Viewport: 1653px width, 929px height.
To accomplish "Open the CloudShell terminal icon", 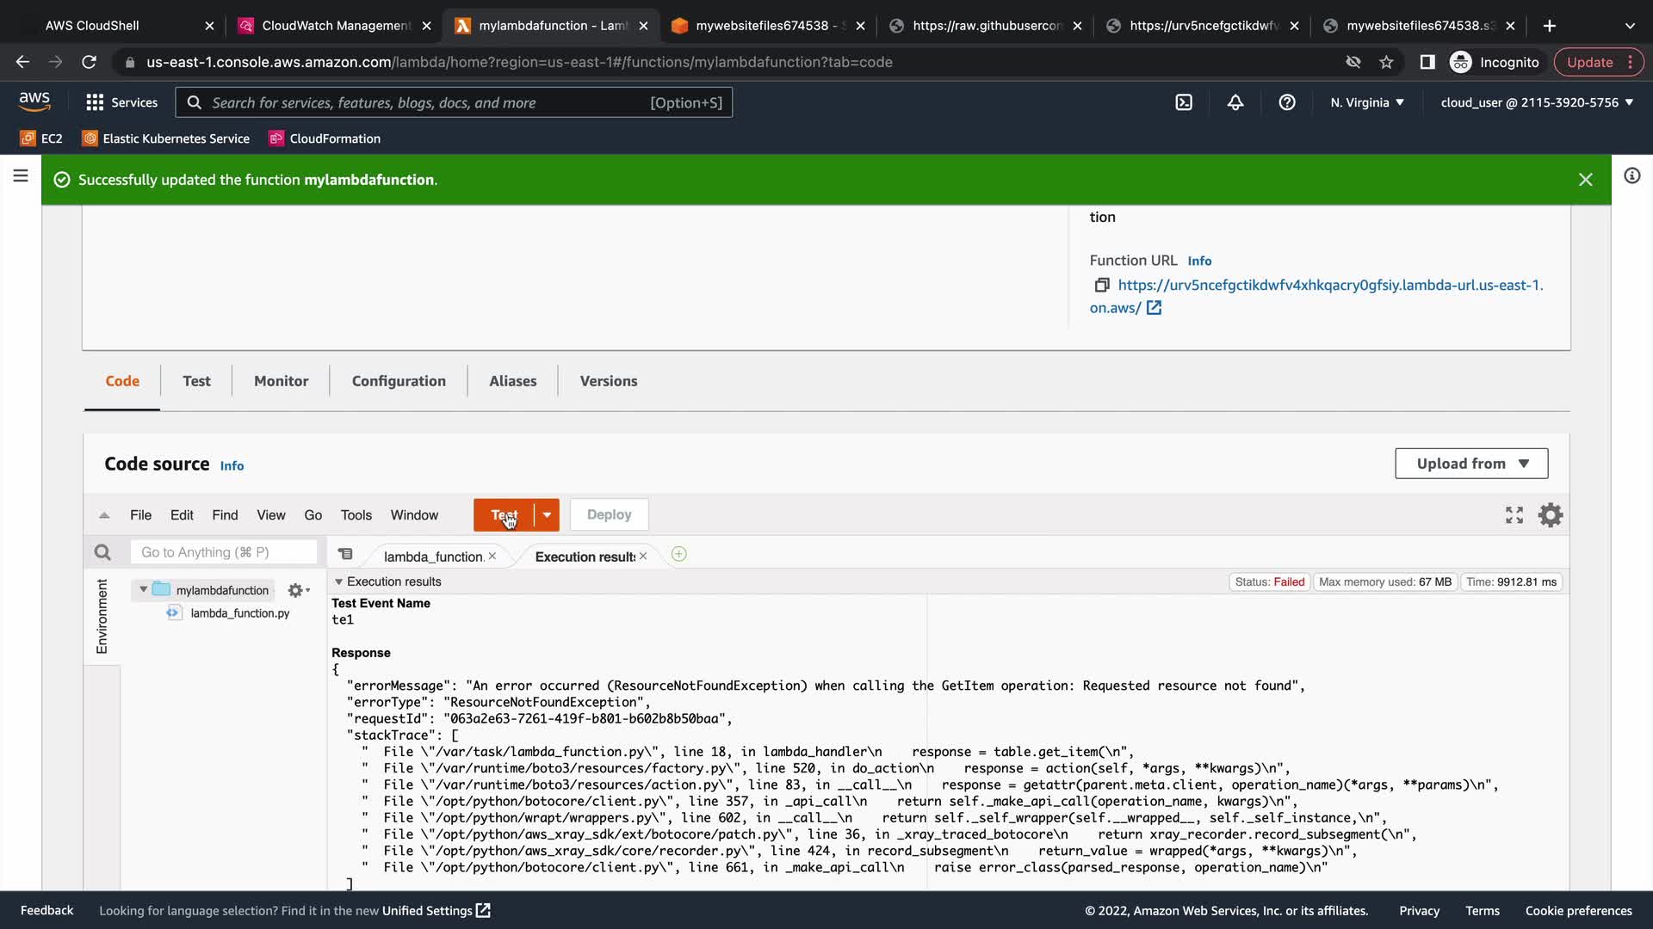I will (1184, 102).
